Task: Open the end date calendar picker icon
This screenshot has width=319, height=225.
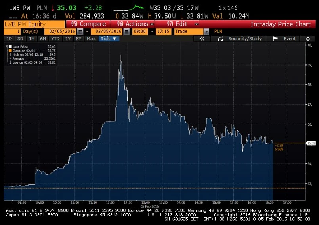Action: (127, 32)
